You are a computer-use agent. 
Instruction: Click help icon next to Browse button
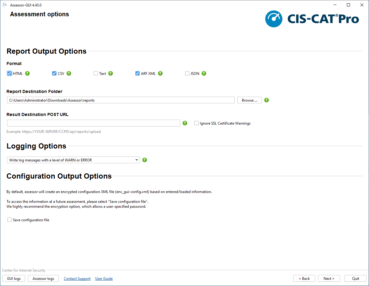266,100
